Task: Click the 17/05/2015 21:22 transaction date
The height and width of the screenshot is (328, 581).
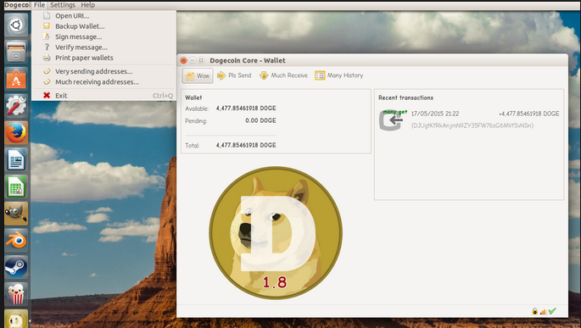Action: (435, 114)
